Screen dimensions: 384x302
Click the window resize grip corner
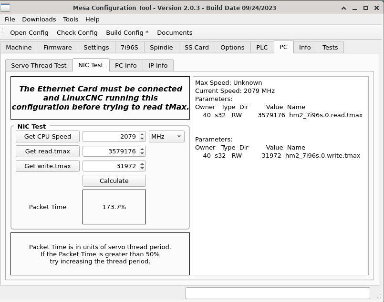[378, 297]
